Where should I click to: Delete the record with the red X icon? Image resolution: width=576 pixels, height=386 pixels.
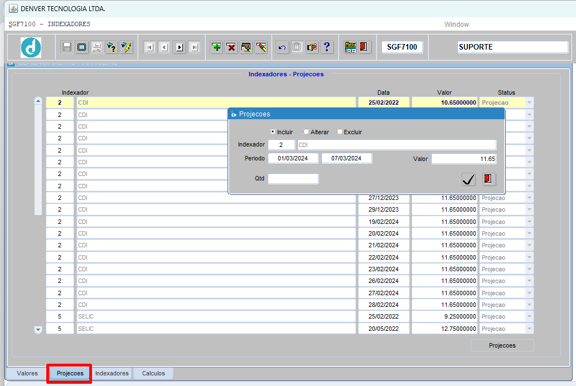click(231, 47)
